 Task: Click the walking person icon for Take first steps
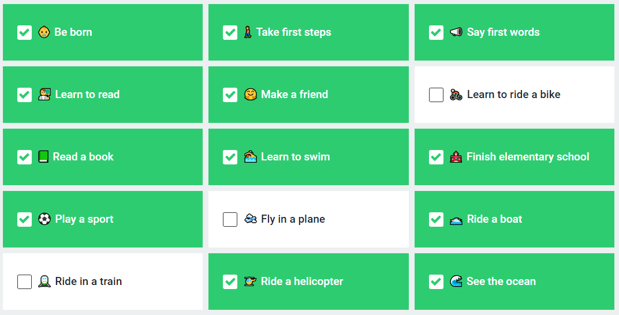248,32
